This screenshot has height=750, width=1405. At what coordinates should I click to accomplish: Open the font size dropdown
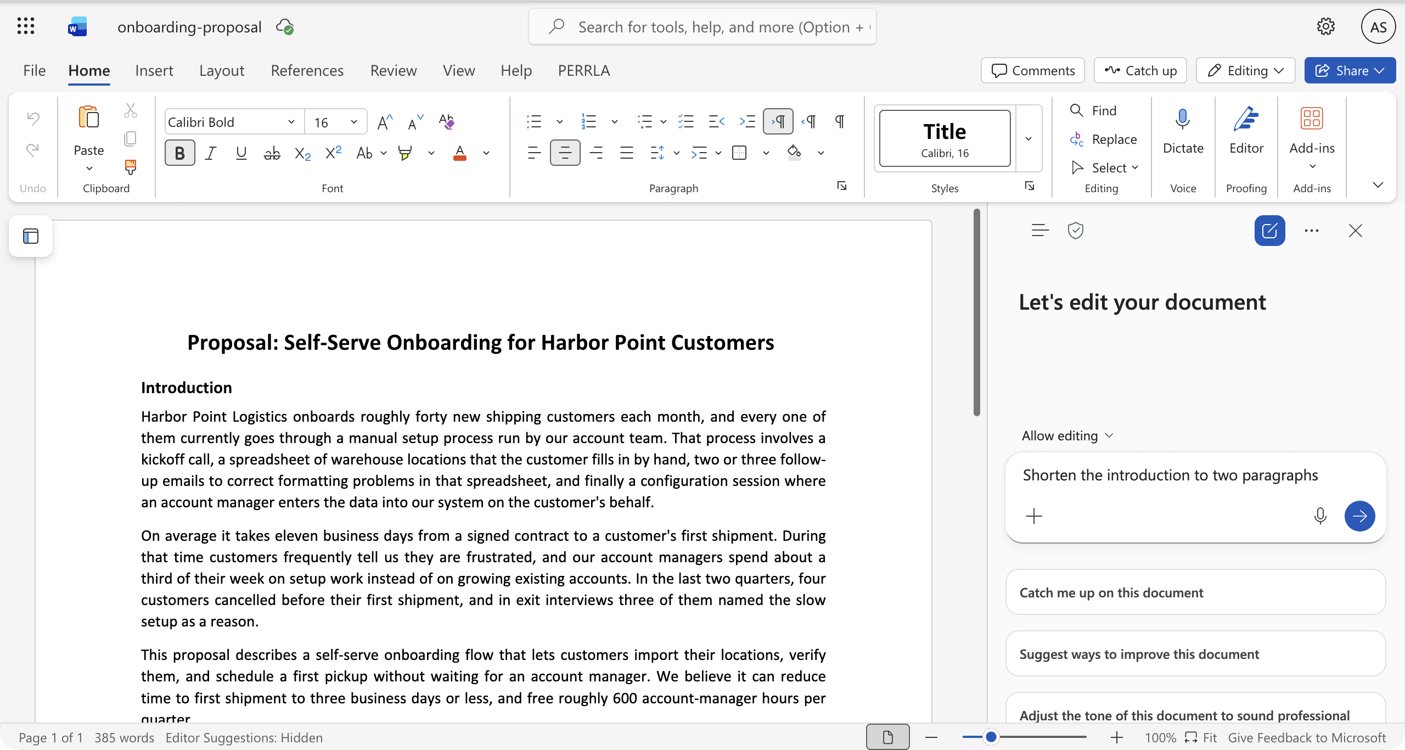click(354, 122)
